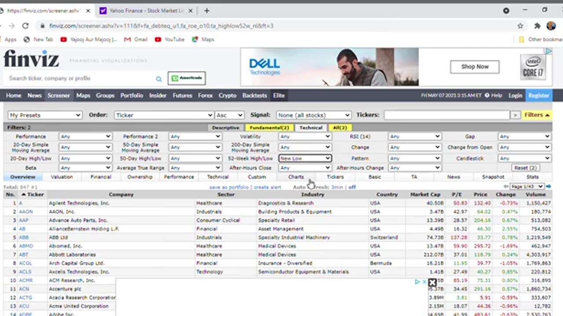
Task: Open the Volatility dropdown
Action: 305,136
